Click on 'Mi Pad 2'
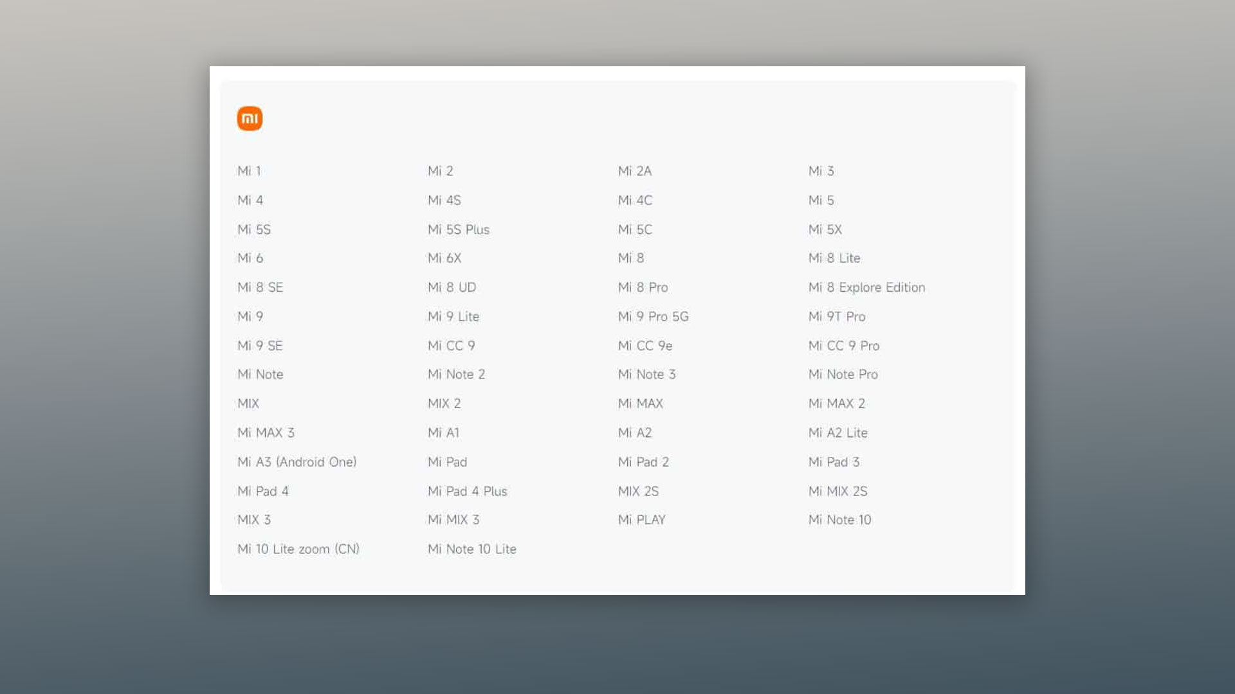The height and width of the screenshot is (694, 1235). [644, 462]
